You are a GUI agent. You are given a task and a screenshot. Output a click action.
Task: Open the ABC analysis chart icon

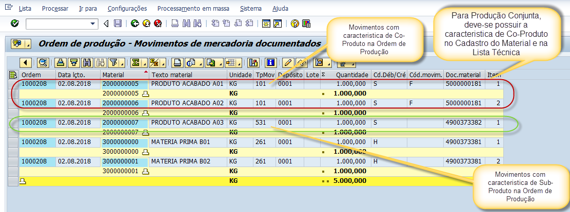[x=253, y=63]
